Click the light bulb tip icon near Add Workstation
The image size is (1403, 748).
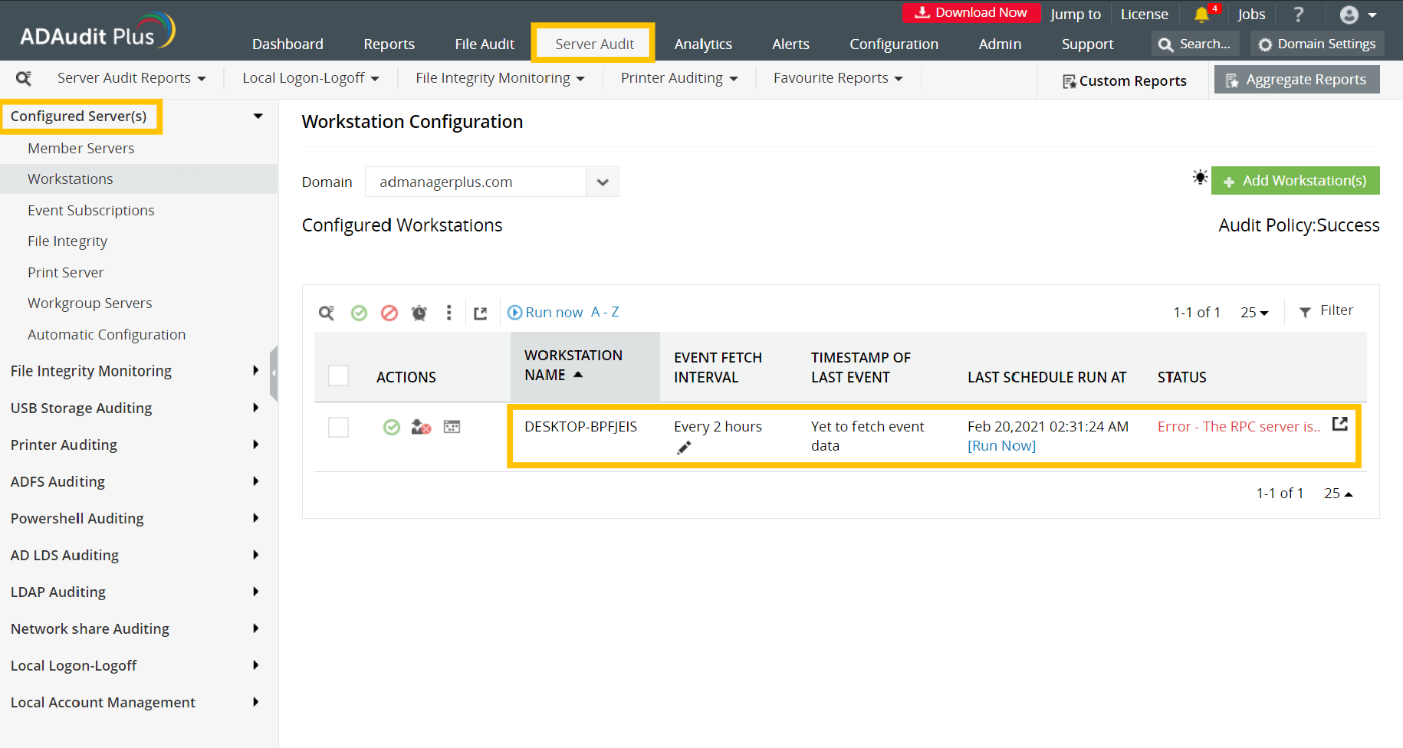[x=1200, y=178]
